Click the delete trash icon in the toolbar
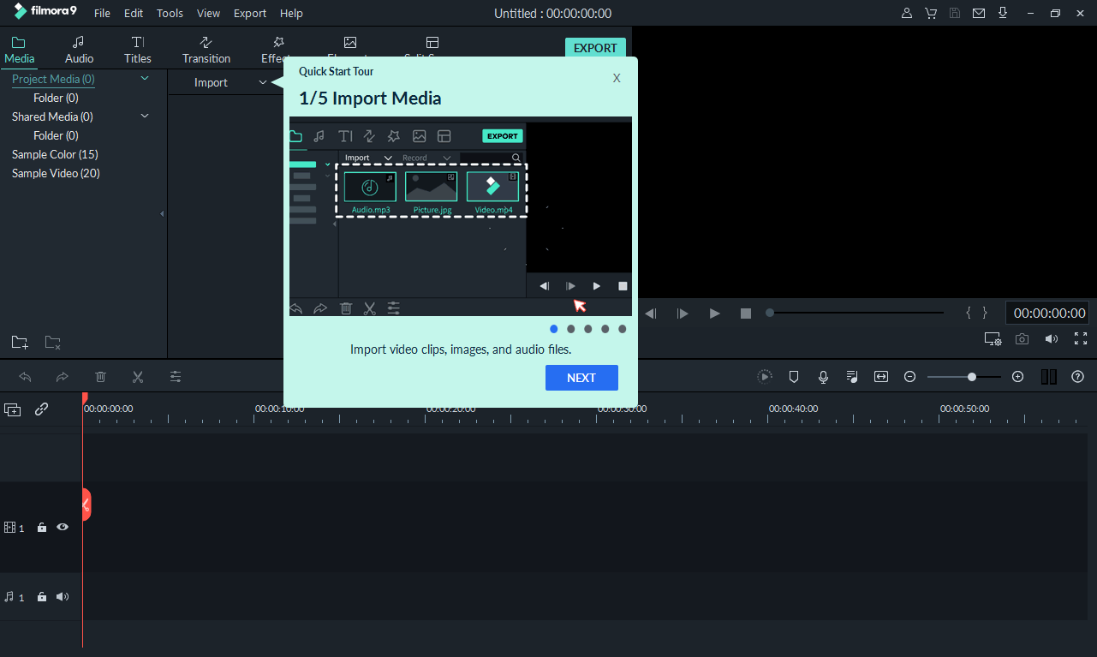 pyautogui.click(x=100, y=377)
